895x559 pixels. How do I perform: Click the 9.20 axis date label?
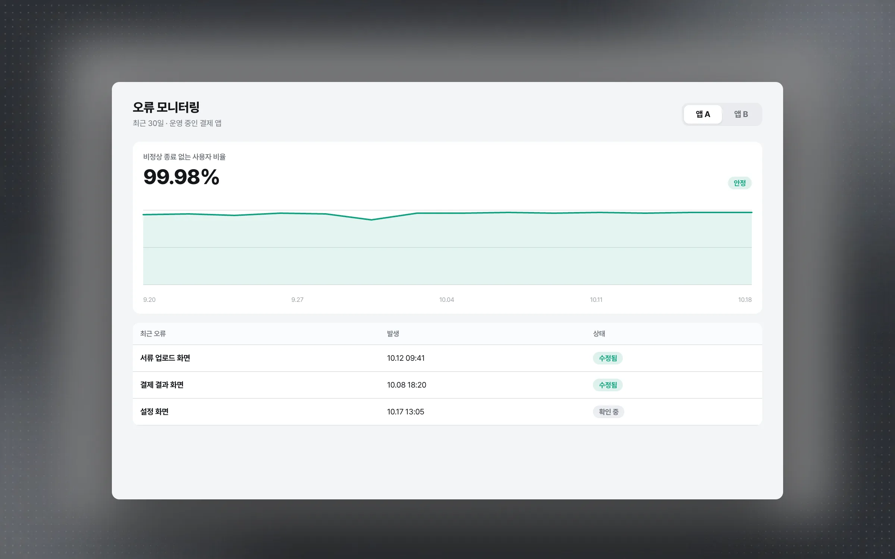149,300
